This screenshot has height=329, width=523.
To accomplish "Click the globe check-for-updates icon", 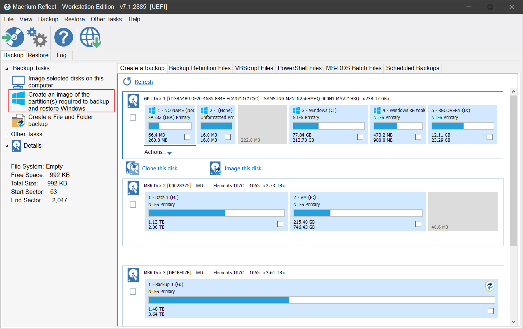I will click(x=90, y=37).
